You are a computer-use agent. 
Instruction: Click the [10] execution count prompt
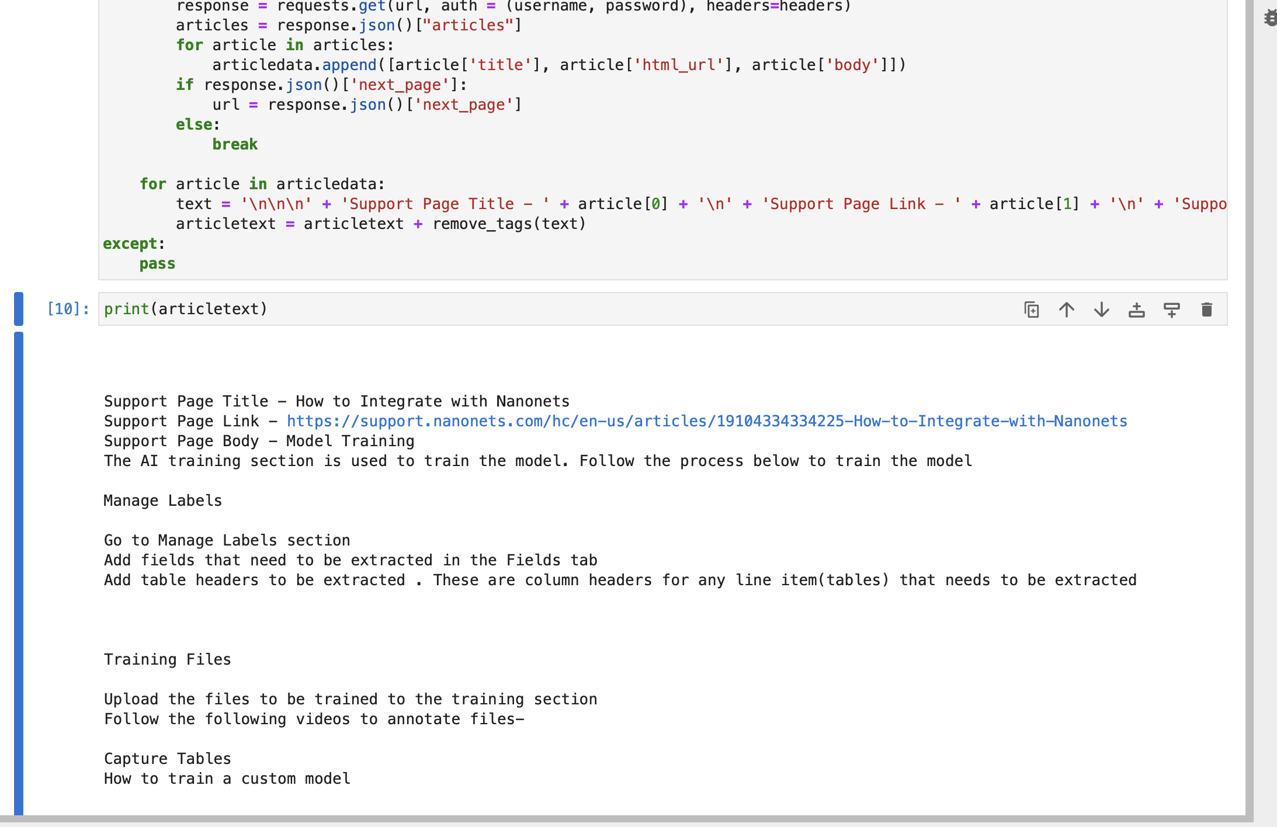pyautogui.click(x=68, y=309)
